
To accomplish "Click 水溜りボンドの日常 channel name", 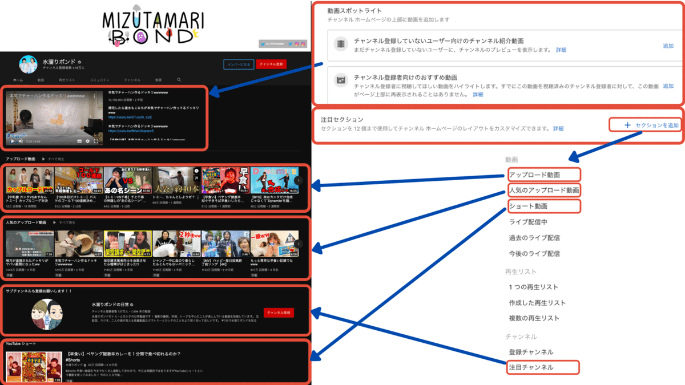I will pyautogui.click(x=111, y=305).
